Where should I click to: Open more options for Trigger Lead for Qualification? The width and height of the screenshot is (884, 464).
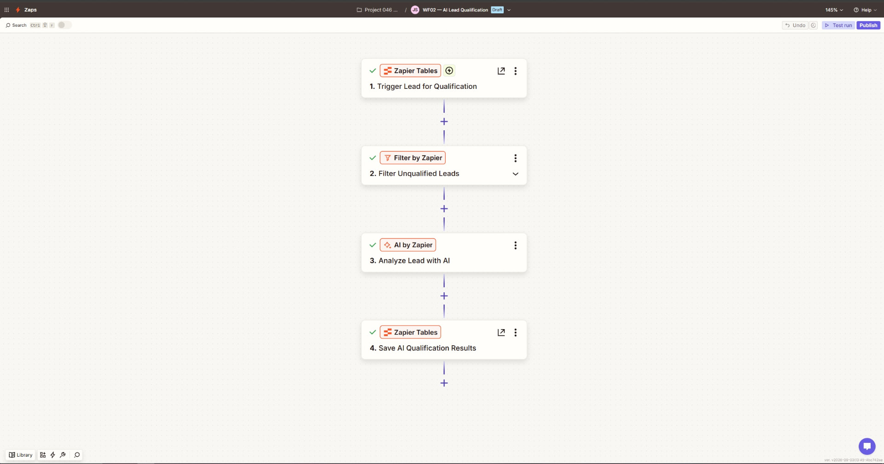516,71
